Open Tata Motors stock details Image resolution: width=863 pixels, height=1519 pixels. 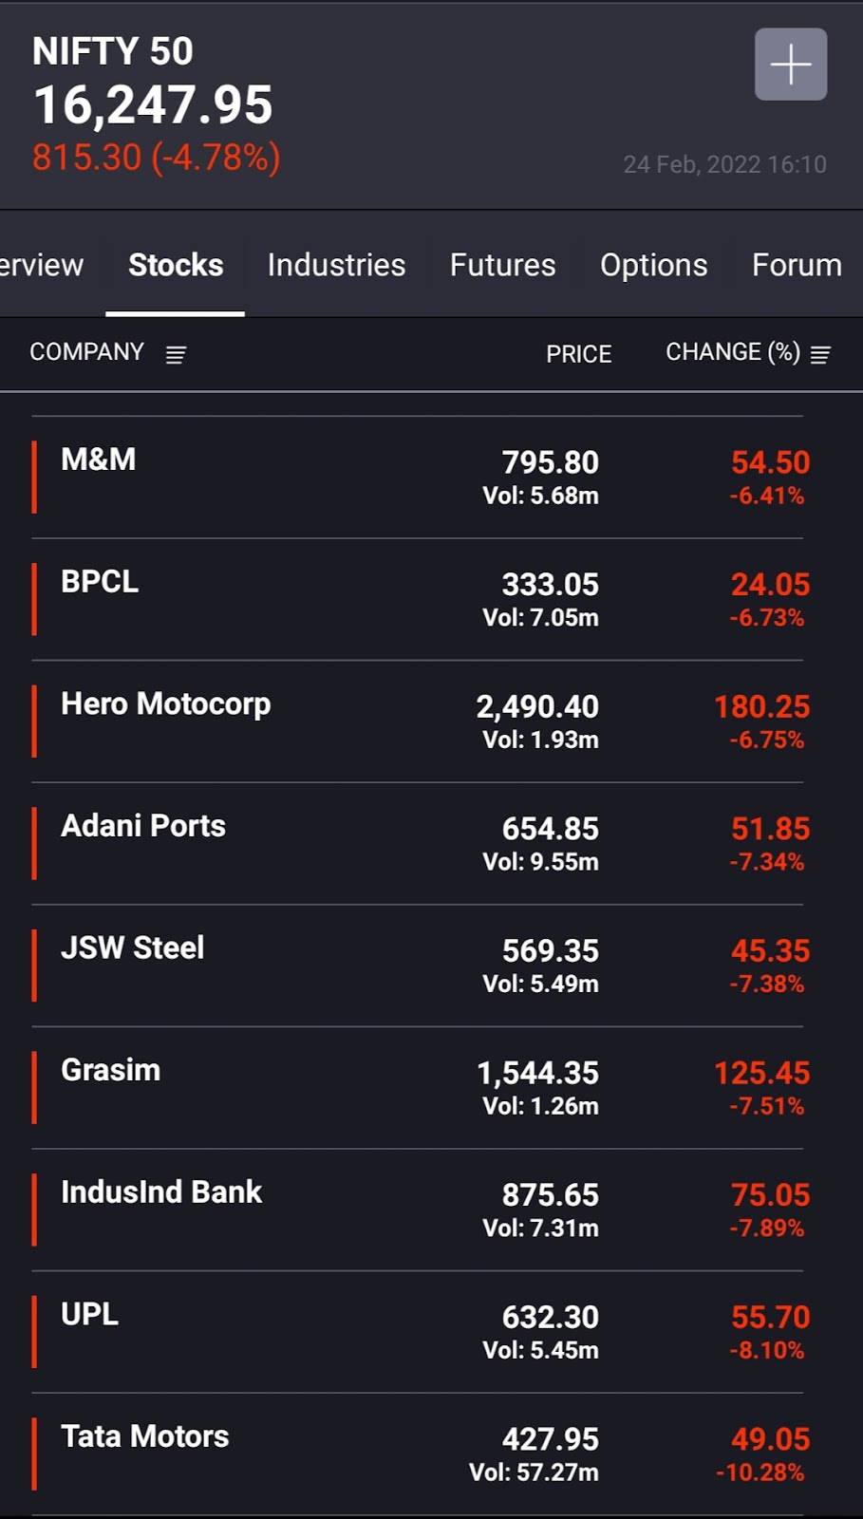click(145, 1436)
